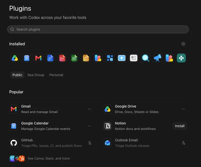Image resolution: width=201 pixels, height=167 pixels.
Task: Click the Notion plugin title
Action: point(120,123)
